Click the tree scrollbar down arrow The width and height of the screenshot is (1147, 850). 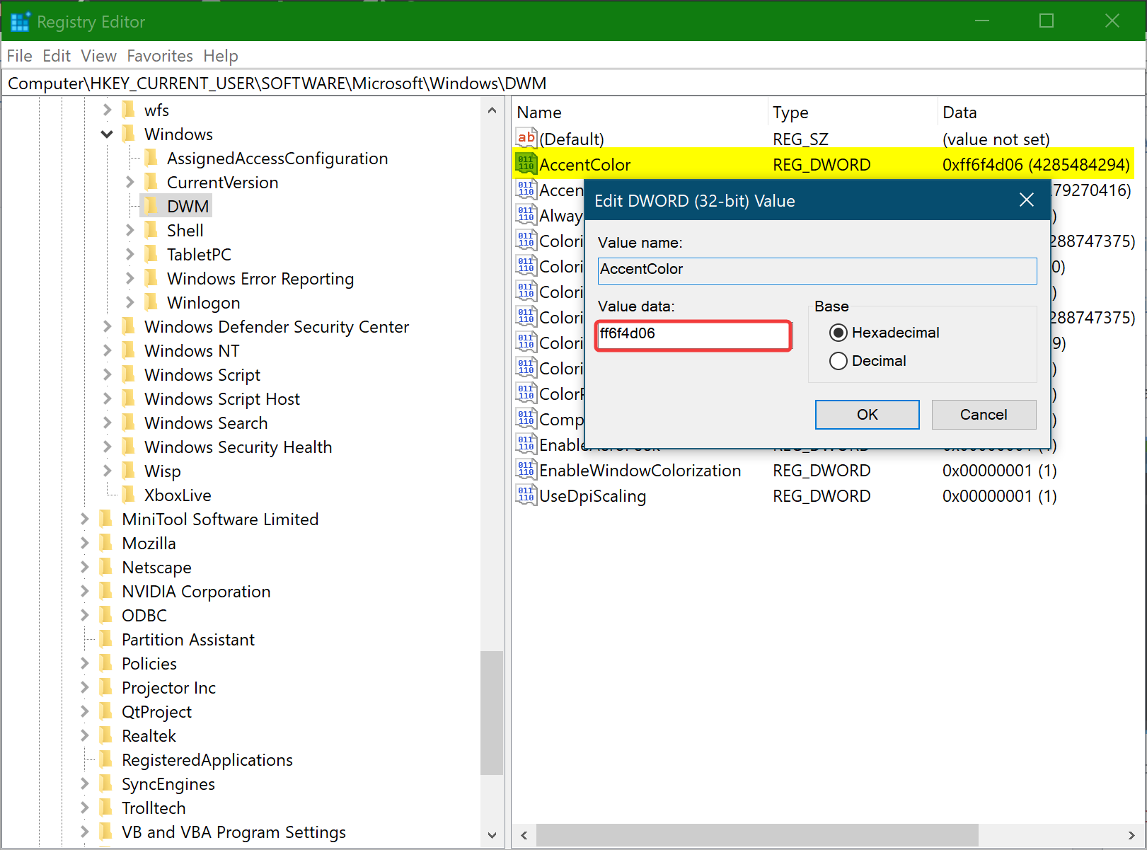492,836
